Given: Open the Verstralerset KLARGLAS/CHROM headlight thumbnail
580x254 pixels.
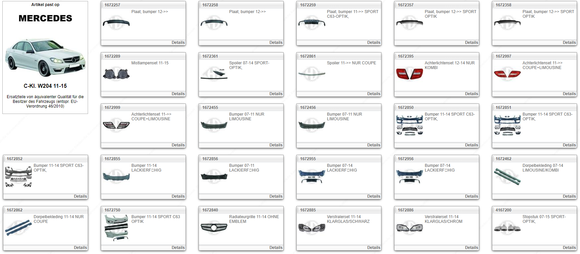Looking at the screenshot, I should click(x=409, y=228).
